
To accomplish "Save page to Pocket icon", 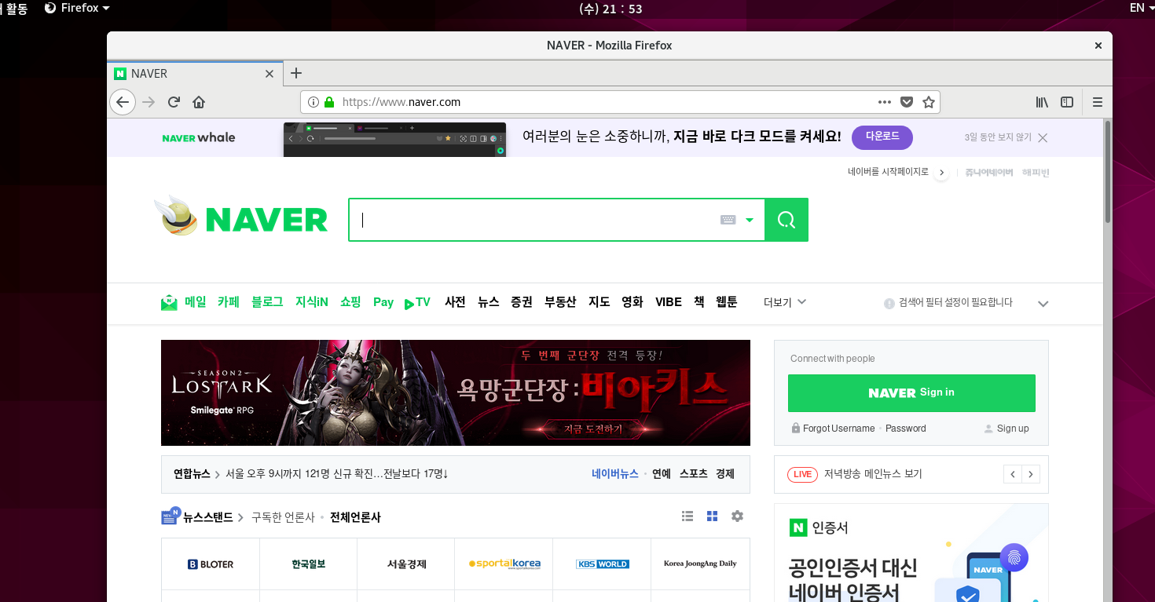I will tap(907, 102).
